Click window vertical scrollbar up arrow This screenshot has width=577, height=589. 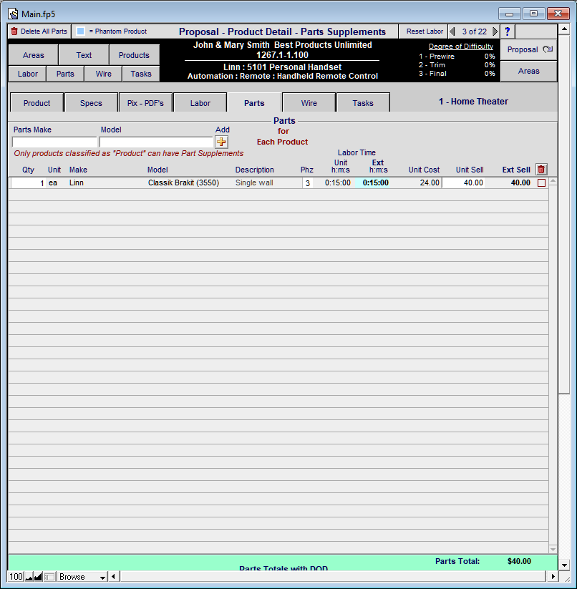[564, 29]
